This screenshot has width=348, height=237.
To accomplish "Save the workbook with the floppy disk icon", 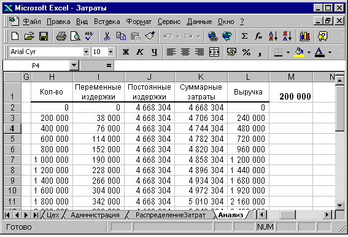I will 44,36.
